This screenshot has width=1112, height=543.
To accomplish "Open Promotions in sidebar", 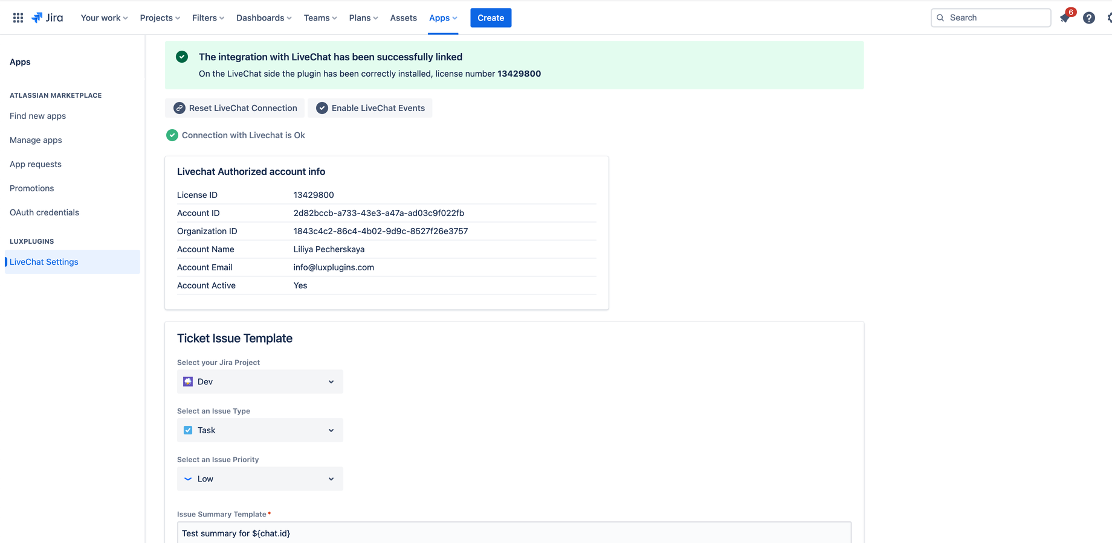I will [x=31, y=188].
